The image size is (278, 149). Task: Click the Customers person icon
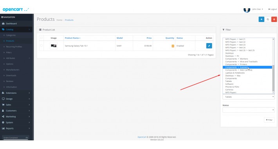click(x=3, y=111)
